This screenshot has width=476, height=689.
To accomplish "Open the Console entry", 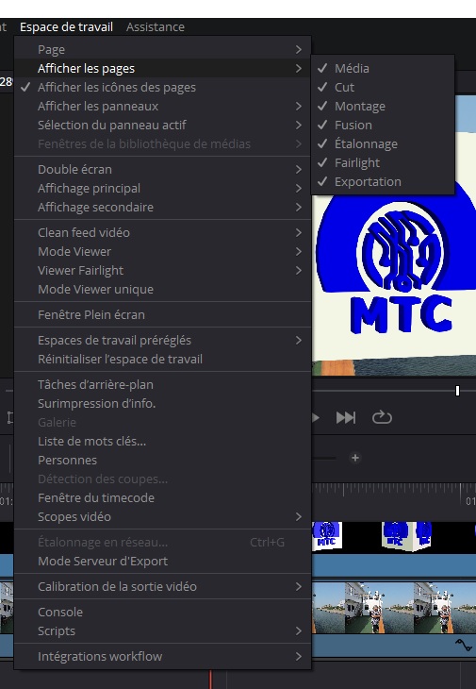I will pos(162,613).
